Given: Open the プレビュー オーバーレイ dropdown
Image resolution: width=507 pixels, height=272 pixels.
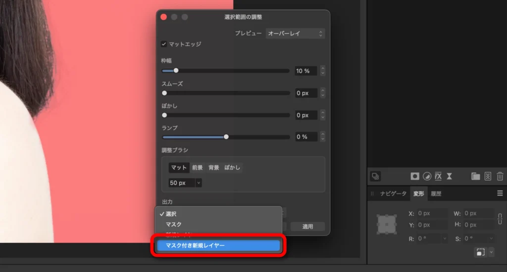Looking at the screenshot, I should [x=295, y=34].
